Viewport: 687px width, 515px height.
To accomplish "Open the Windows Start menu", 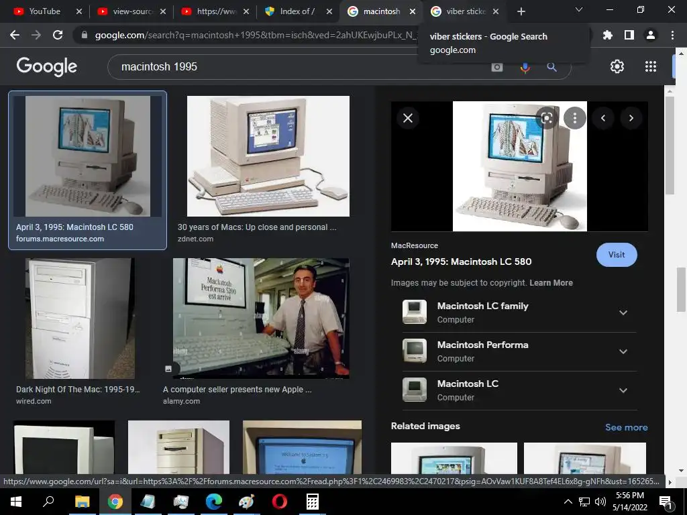I will point(16,502).
